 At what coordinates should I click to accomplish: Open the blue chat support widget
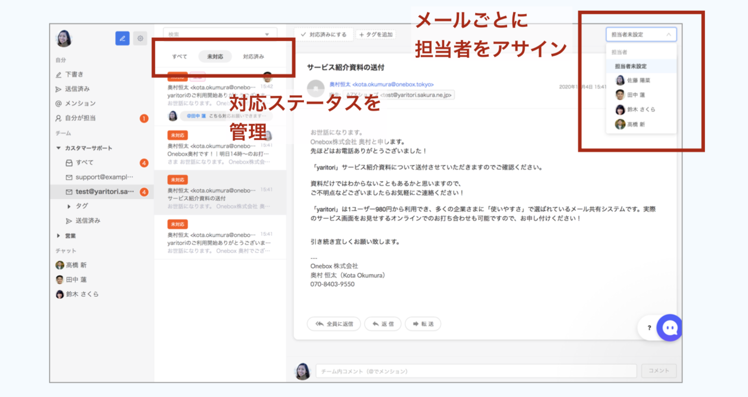[670, 328]
